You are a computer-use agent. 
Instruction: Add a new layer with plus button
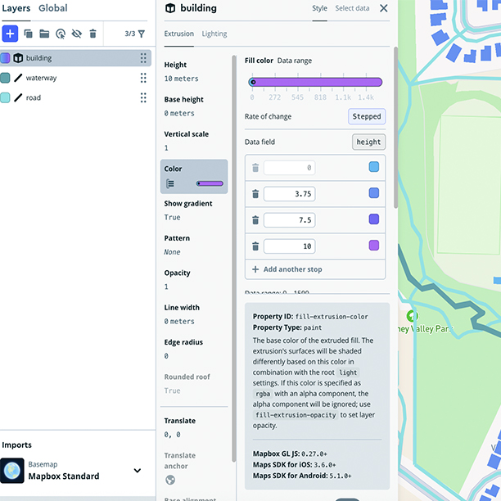tap(10, 34)
